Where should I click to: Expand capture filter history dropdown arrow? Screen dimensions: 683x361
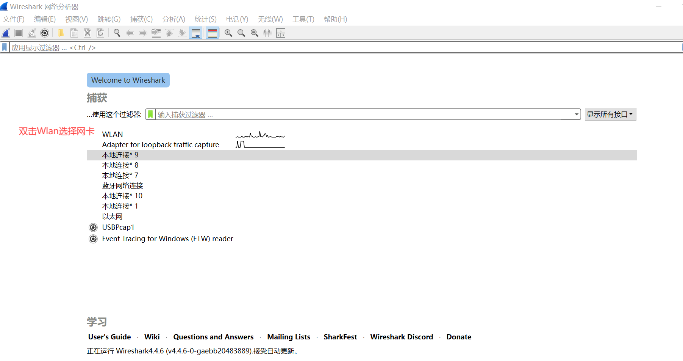click(x=577, y=114)
